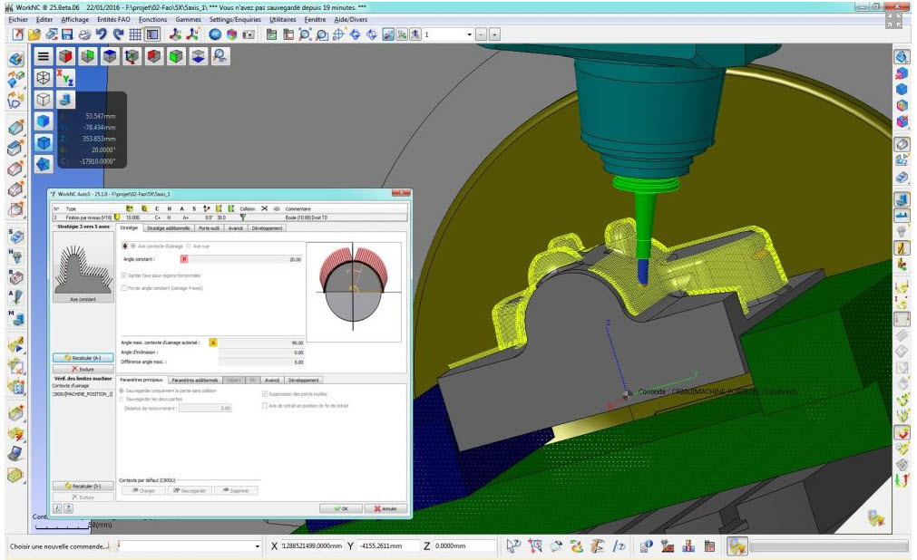
Task: Enable 'Forcer angle constant (usinage 4-axes)' checkbox
Action: 124,288
